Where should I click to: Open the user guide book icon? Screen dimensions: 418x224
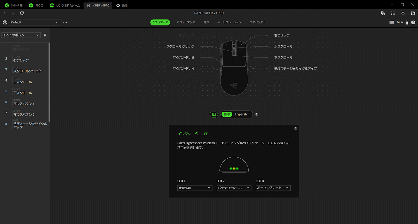click(x=392, y=22)
